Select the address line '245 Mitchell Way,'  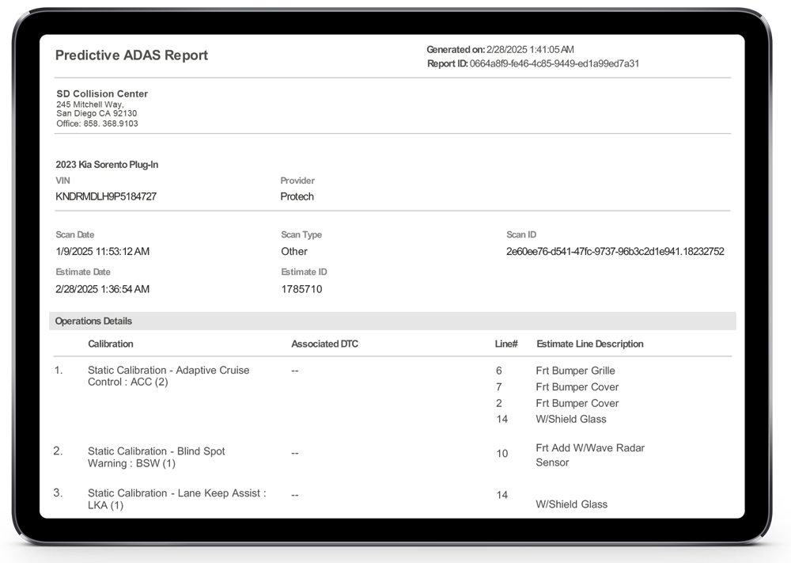click(90, 105)
